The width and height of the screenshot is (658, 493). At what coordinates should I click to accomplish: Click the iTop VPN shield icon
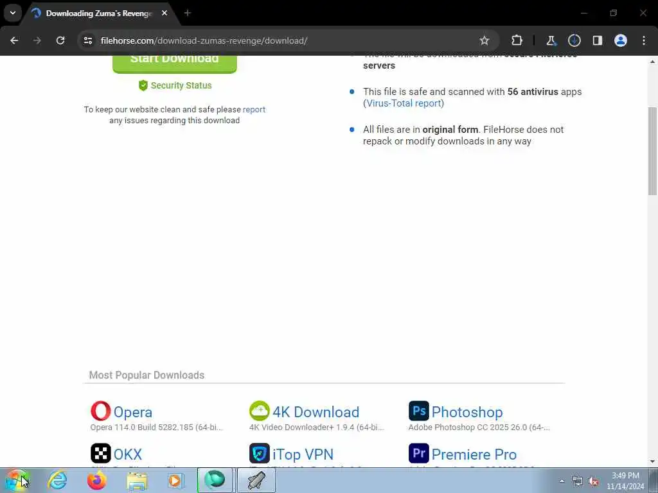click(260, 453)
